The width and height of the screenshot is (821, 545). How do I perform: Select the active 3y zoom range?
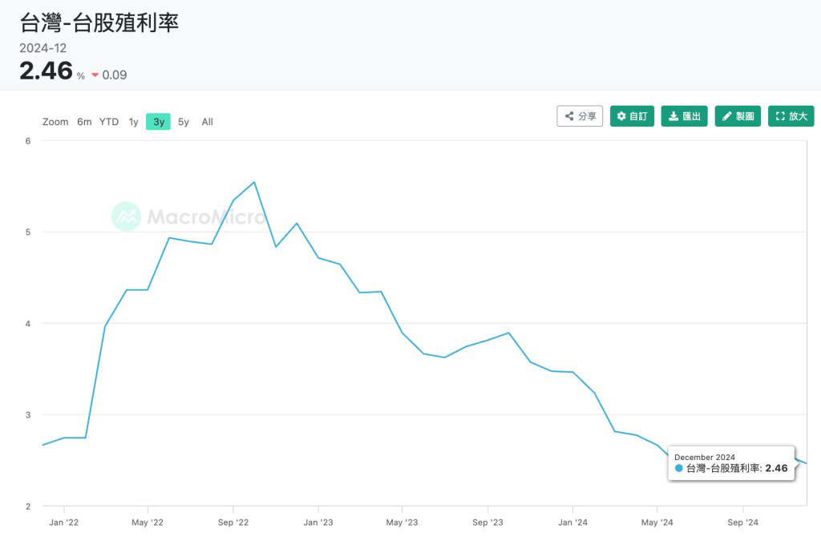158,122
